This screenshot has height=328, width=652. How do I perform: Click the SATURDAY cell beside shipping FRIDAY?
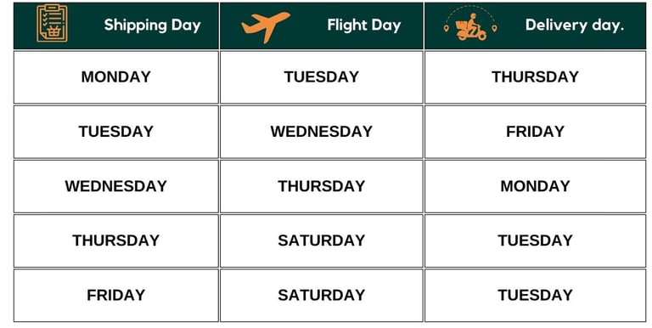pos(322,295)
